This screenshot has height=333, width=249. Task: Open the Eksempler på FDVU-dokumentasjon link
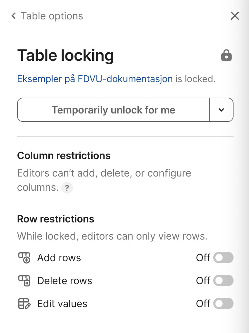(x=95, y=79)
